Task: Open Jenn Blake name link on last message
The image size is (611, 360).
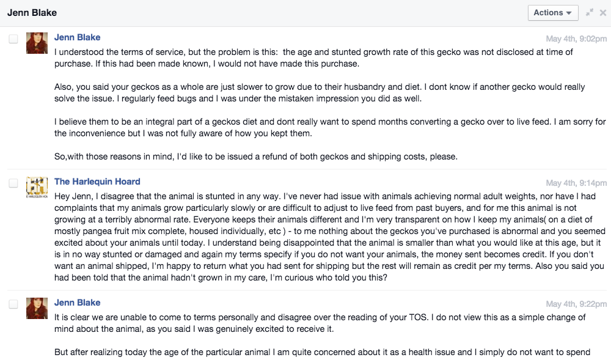Action: pos(77,303)
